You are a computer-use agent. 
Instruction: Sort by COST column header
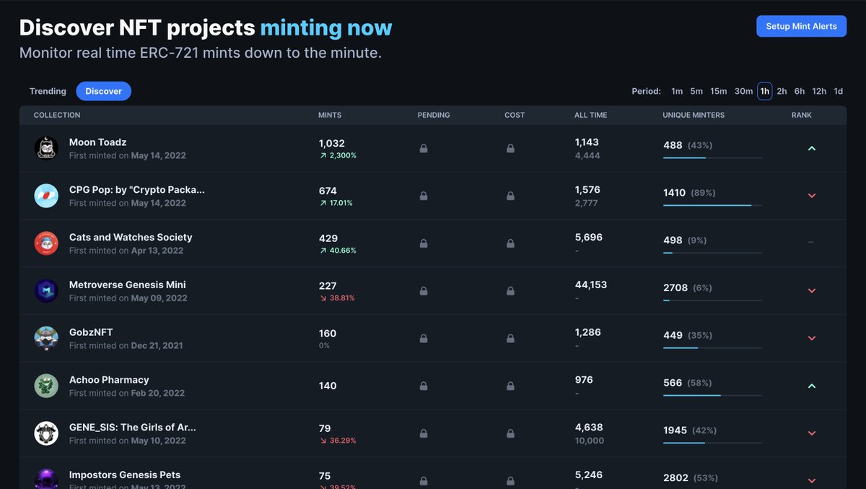tap(515, 115)
